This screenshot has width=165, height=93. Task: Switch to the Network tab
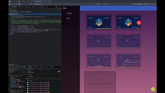35,7
